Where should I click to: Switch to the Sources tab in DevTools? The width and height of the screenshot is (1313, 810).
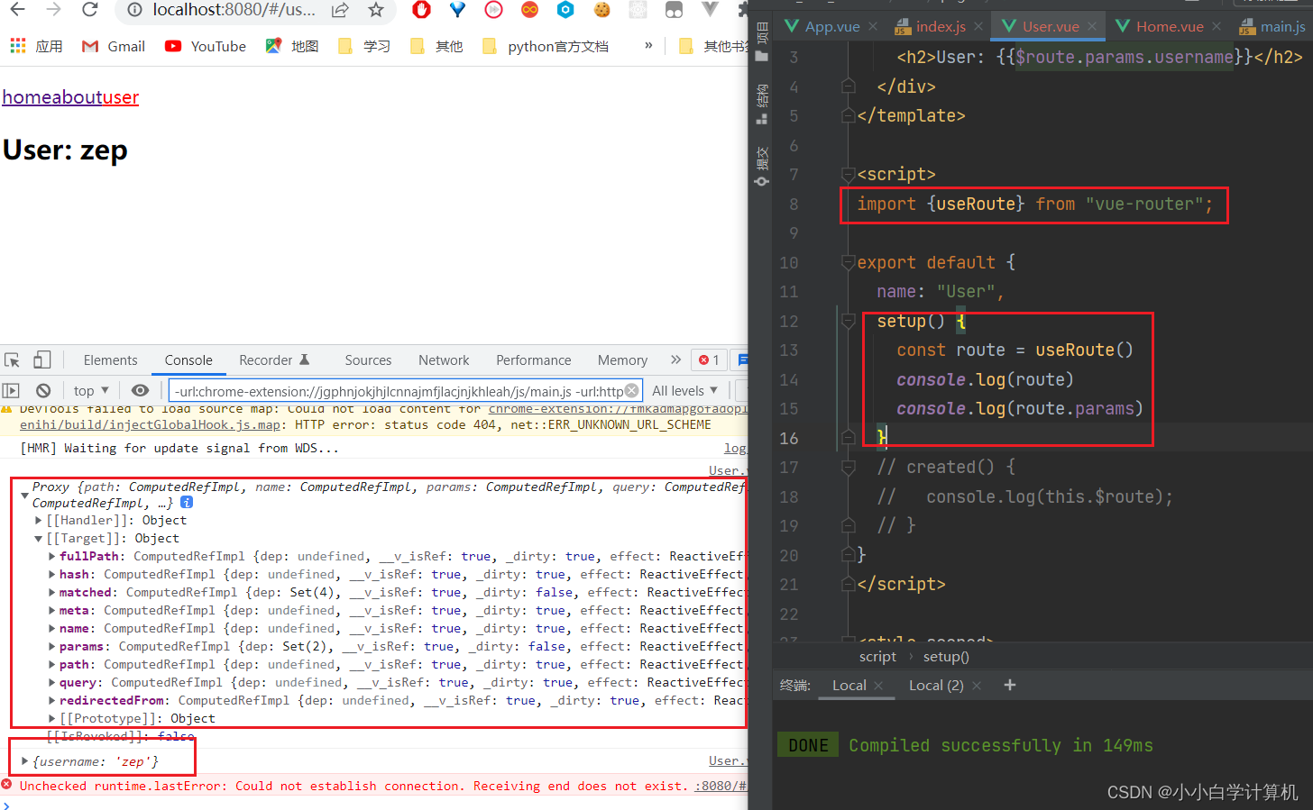tap(368, 359)
